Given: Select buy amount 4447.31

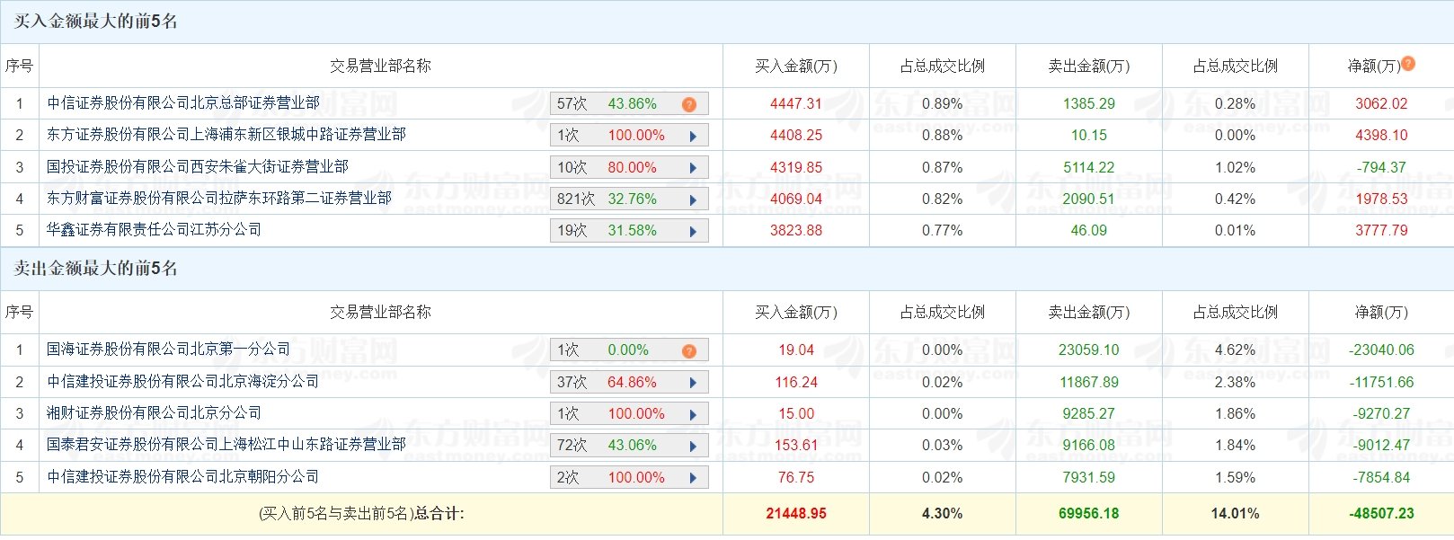Looking at the screenshot, I should tap(796, 104).
